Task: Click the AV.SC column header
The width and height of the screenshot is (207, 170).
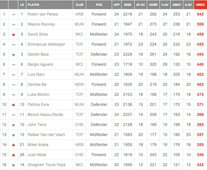Action: point(141,5)
